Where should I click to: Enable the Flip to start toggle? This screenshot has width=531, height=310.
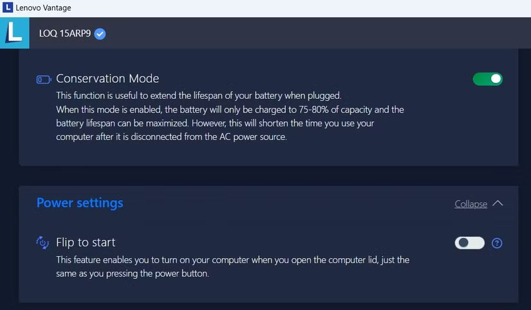click(470, 243)
